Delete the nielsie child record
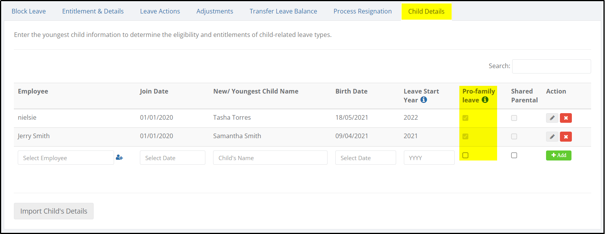The height and width of the screenshot is (234, 605). [x=566, y=118]
